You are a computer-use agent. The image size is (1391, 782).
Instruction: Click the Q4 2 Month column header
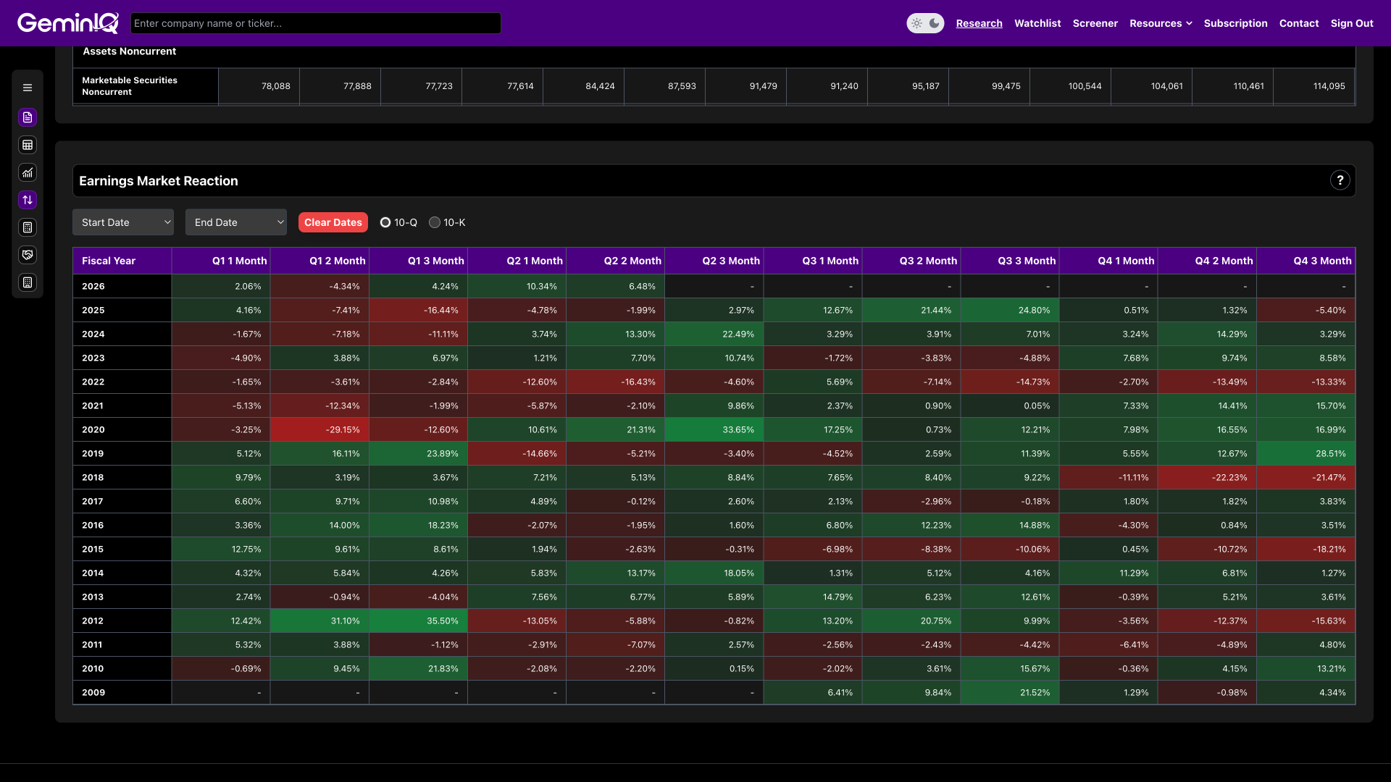[1206, 261]
